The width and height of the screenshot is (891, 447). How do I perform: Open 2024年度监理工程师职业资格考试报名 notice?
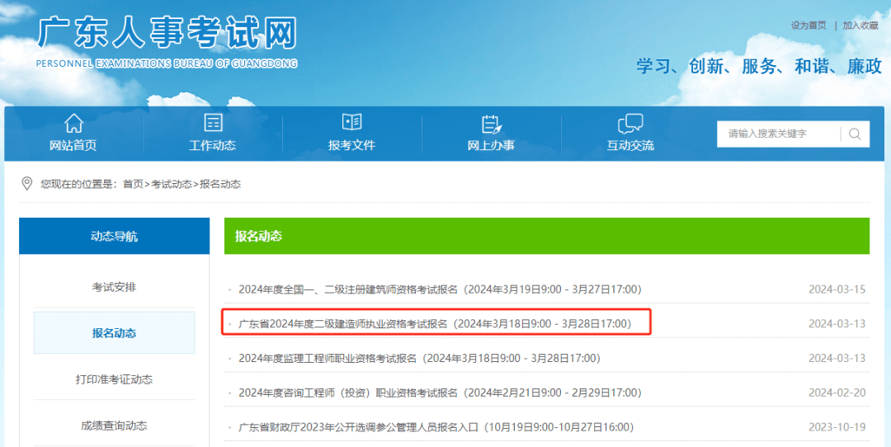pyautogui.click(x=419, y=359)
